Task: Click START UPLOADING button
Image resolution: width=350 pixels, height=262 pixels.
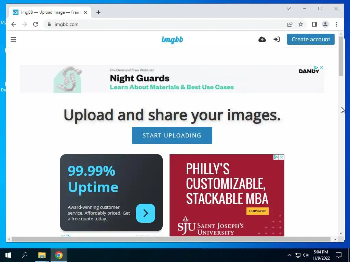Action: coord(172,135)
